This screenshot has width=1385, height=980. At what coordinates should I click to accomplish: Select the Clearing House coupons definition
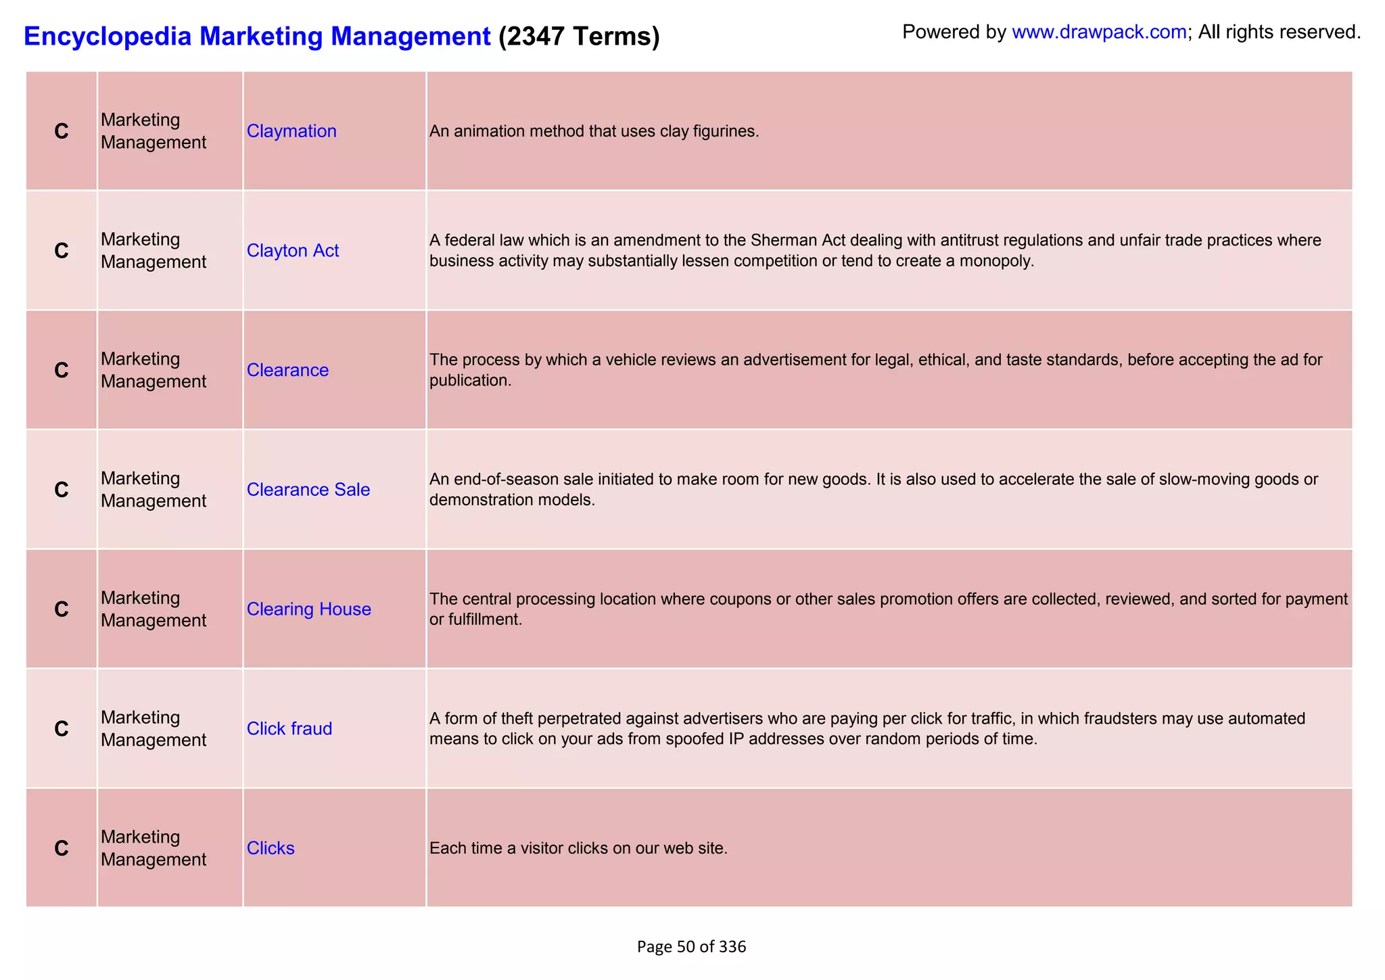pyautogui.click(x=889, y=609)
